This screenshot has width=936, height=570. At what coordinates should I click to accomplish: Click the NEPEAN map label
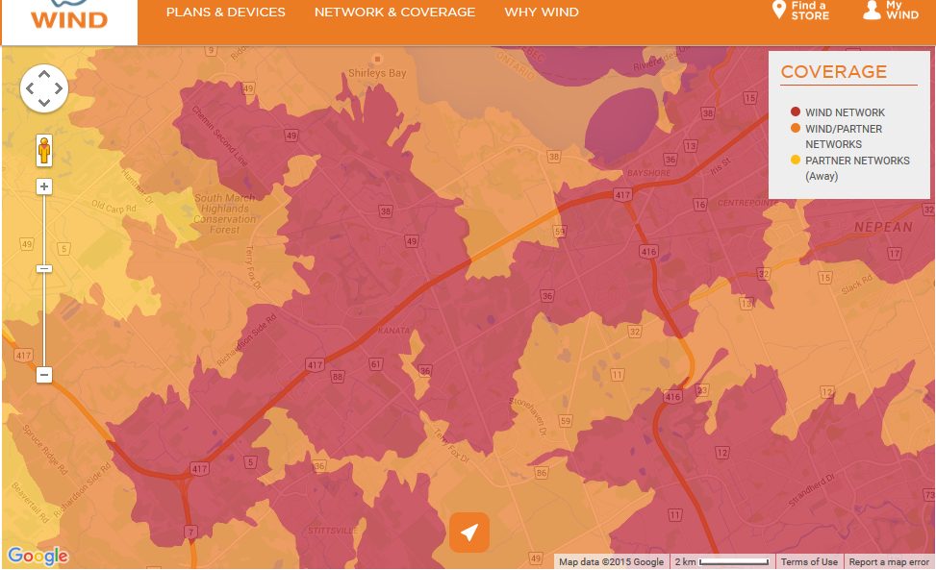coord(883,227)
